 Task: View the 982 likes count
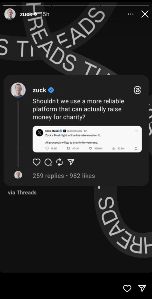coord(82,175)
